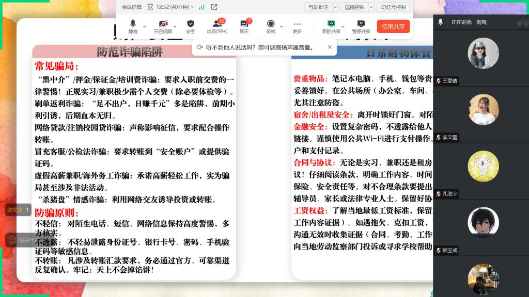Open 互动批注 annotation tools
Viewport: 529px width, 297px height.
click(x=318, y=7)
